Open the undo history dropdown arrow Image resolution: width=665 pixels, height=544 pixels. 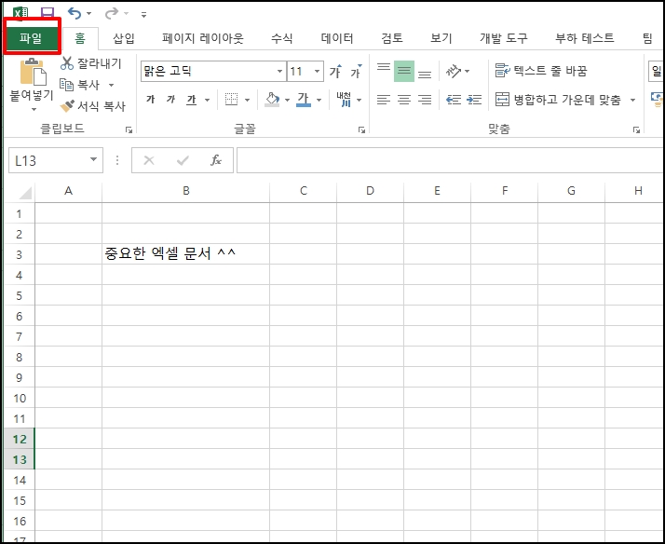pos(89,14)
